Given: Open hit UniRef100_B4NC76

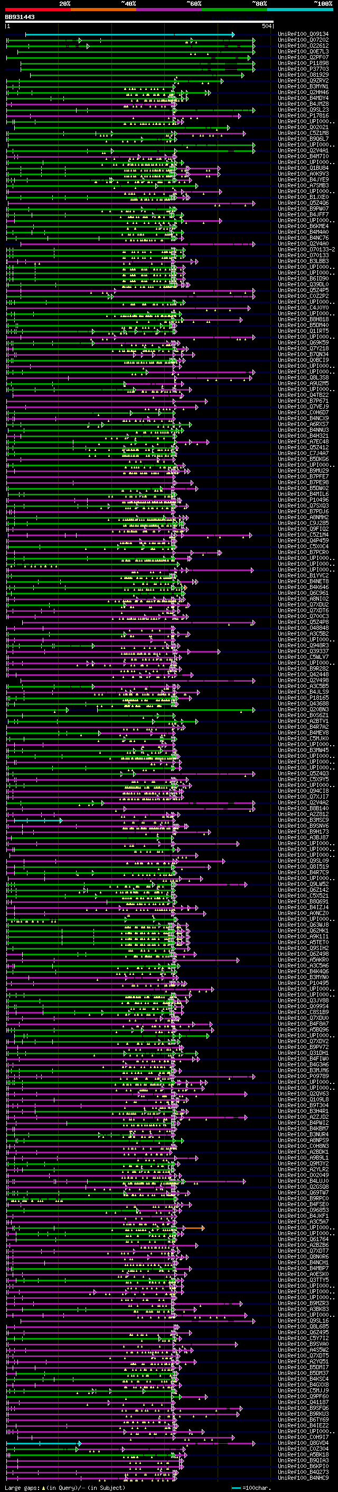Looking at the screenshot, I should pyautogui.click(x=303, y=238).
